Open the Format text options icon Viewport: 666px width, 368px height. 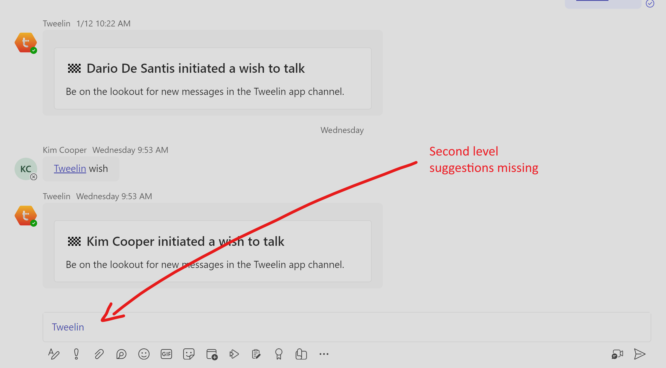54,354
